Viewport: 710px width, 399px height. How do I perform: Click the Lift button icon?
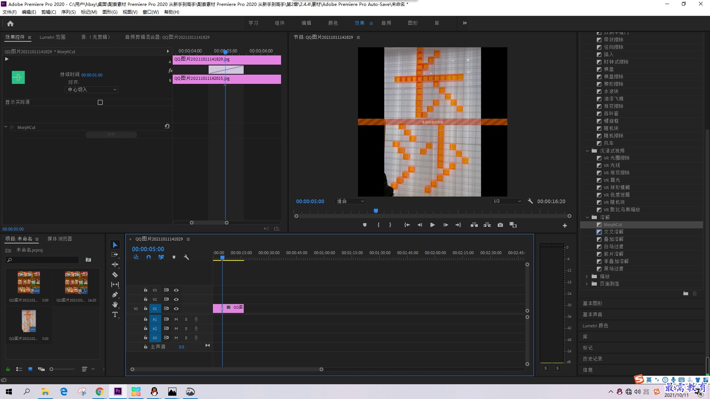coord(474,225)
